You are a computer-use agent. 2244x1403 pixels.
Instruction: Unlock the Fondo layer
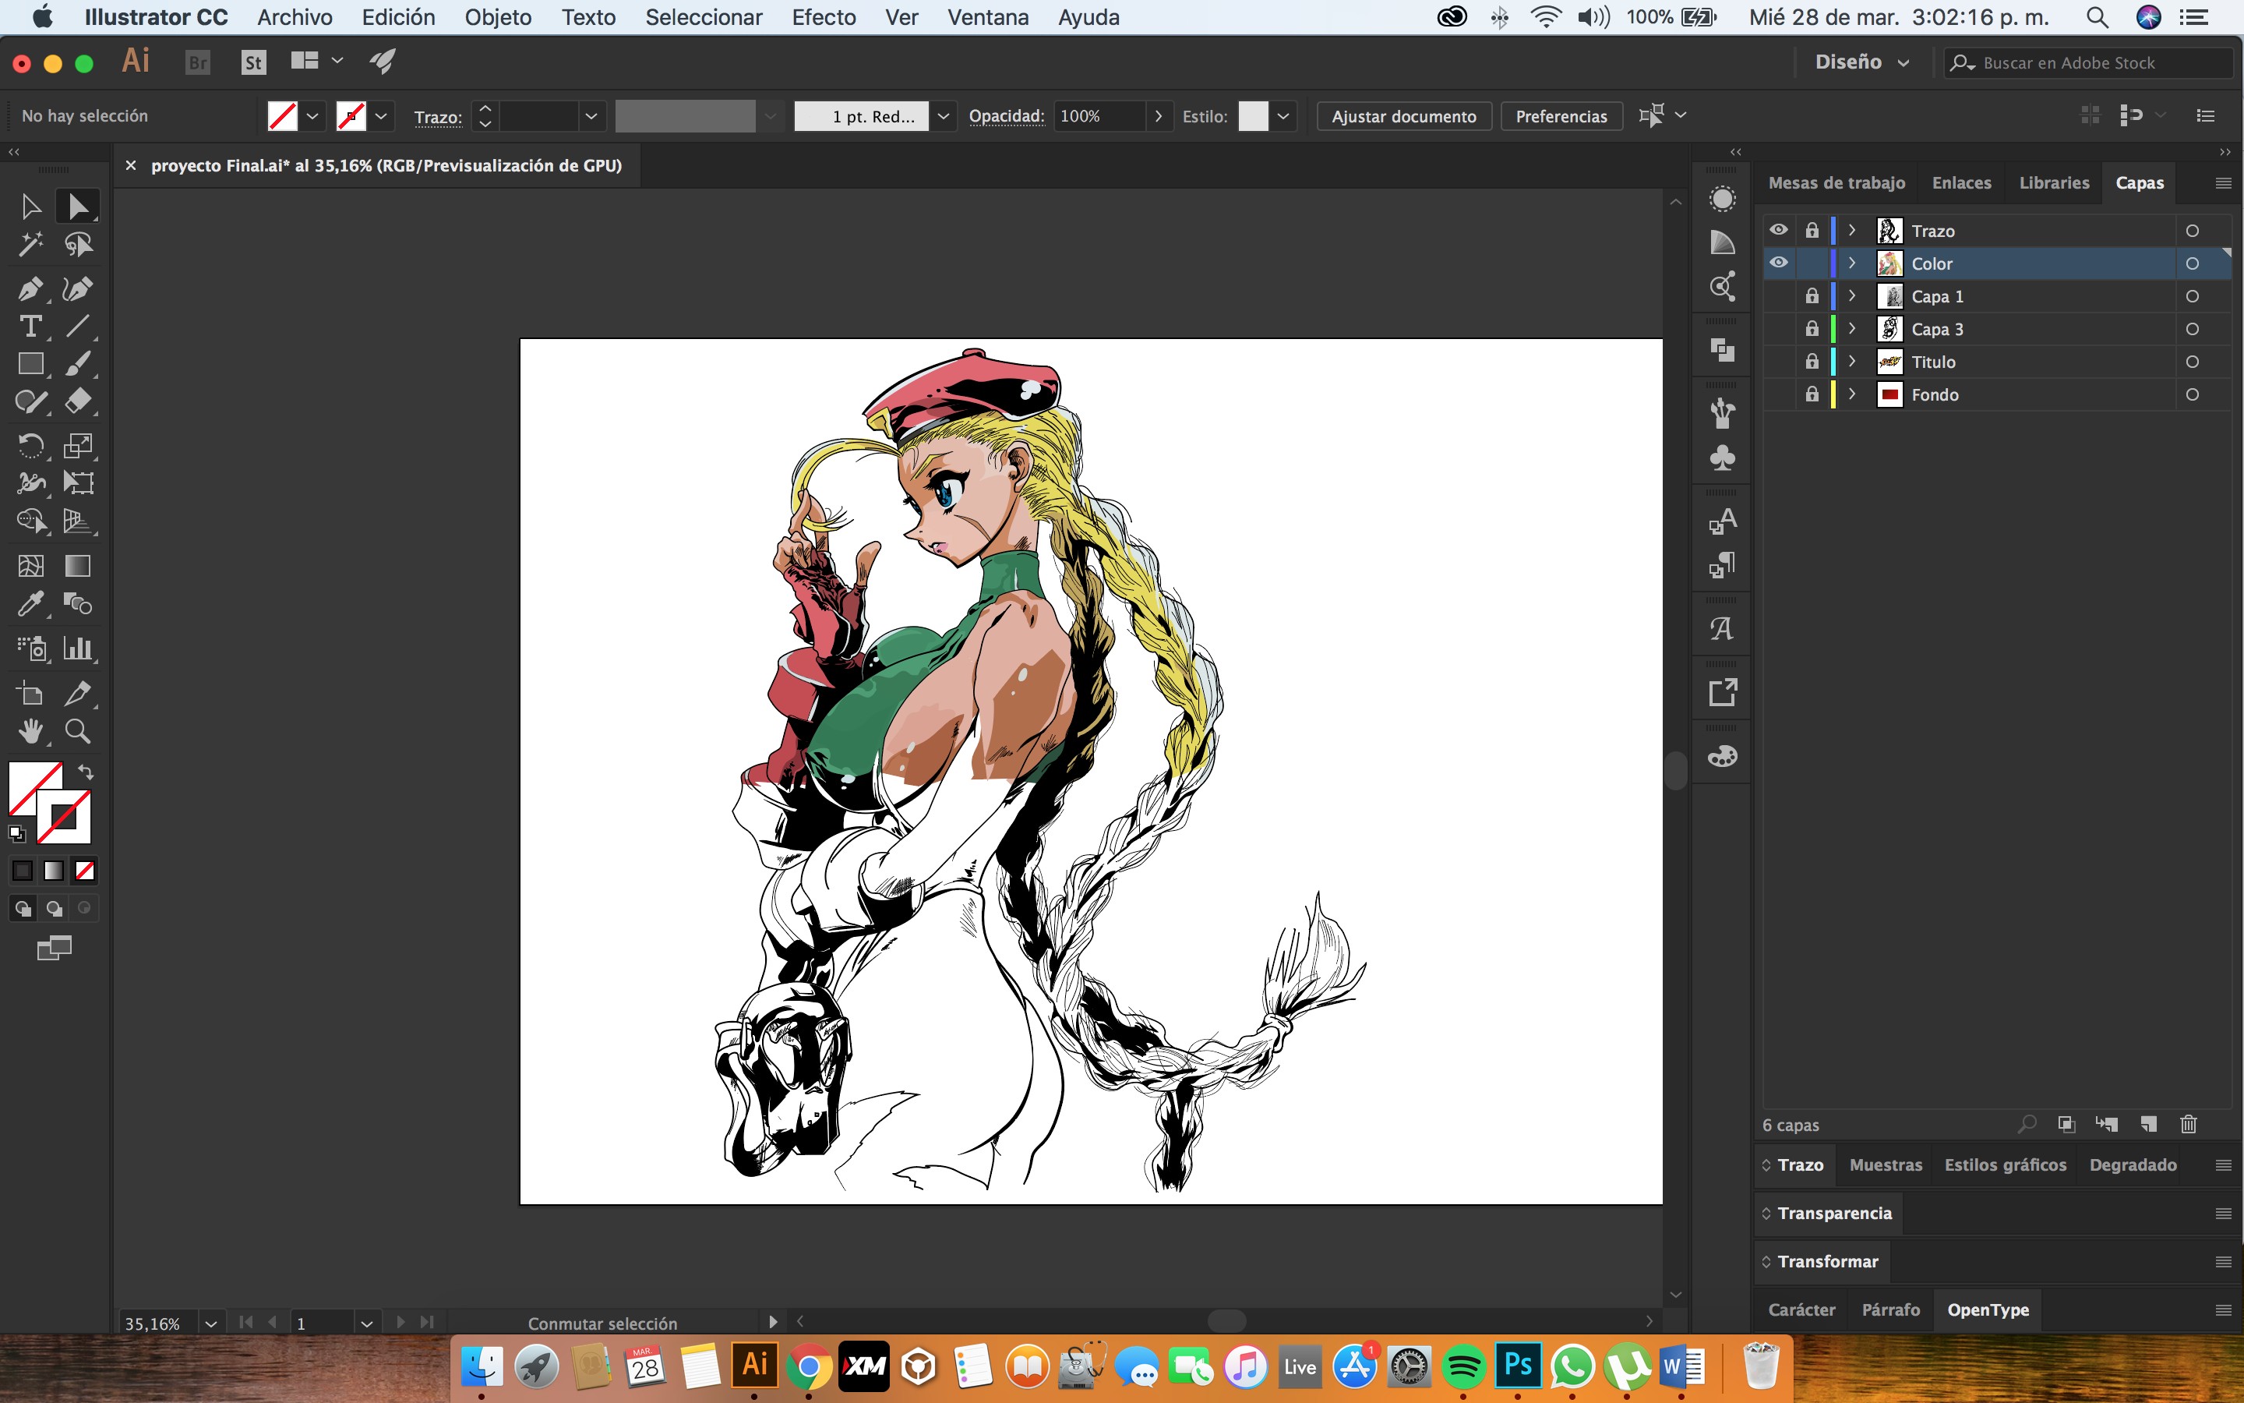pos(1812,394)
